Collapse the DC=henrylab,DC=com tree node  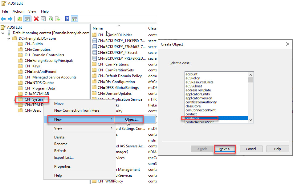tap(9, 38)
